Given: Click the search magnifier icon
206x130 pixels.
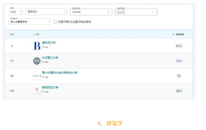Looking at the screenshot, I should 64,12.
